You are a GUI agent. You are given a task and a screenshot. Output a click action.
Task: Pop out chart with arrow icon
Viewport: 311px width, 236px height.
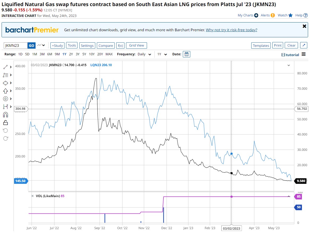[304, 45]
